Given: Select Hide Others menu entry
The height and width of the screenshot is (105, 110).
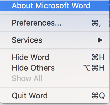Looking at the screenshot, I should pyautogui.click(x=55, y=68).
